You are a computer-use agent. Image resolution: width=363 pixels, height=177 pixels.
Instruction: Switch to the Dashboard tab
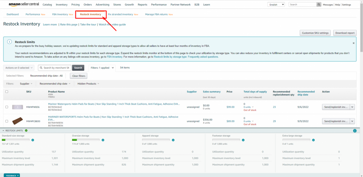pyautogui.click(x=12, y=14)
